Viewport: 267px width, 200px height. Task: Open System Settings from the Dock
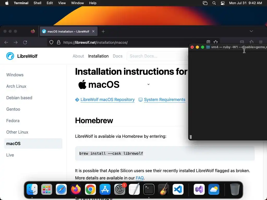coord(119,189)
